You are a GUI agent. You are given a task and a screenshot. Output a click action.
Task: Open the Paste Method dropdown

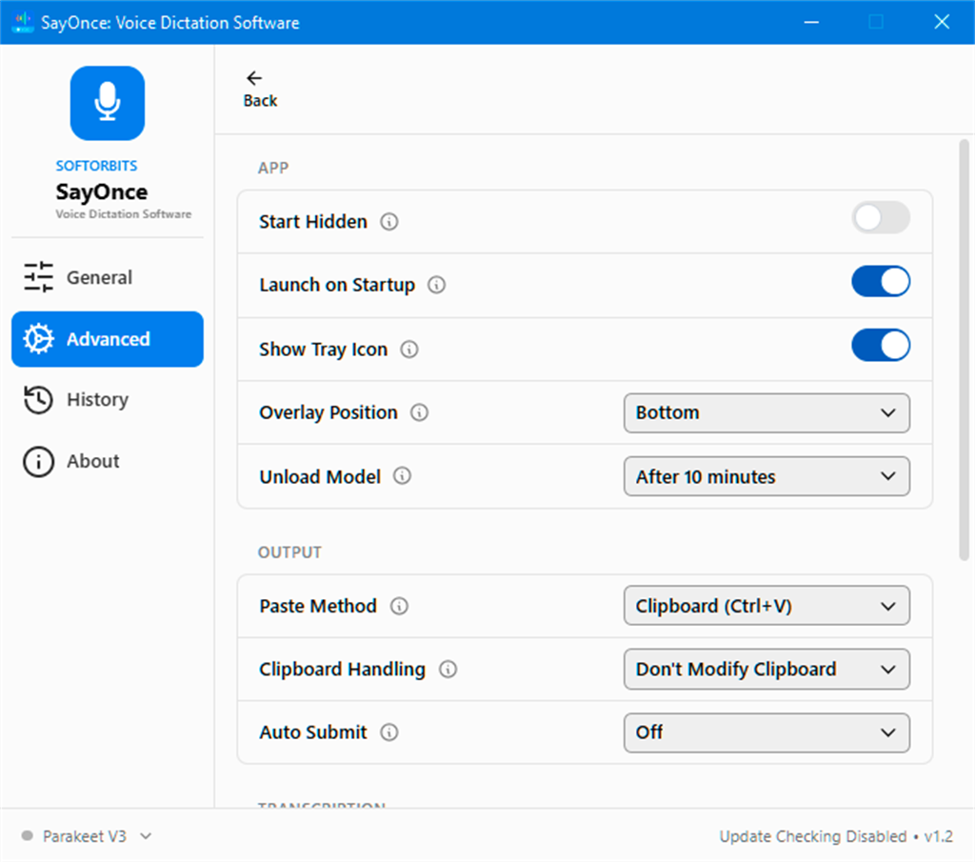pos(766,606)
